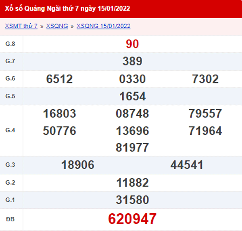Image resolution: width=242 pixels, height=231 pixels.
Task: Select G.4 number 08748
Action: click(x=132, y=114)
